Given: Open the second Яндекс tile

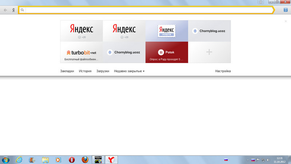Looking at the screenshot, I should 124,31.
